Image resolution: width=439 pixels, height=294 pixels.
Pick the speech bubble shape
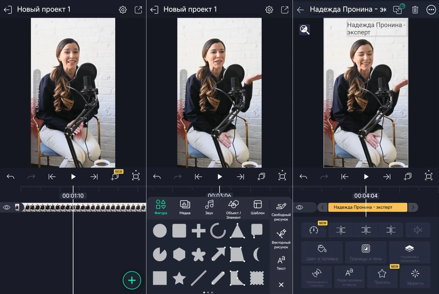[x=257, y=230]
